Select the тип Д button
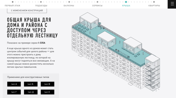This screenshot has width=176, height=98. [x=31, y=92]
